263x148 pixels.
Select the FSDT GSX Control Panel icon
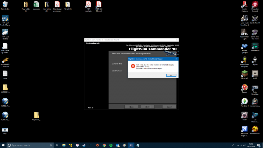pyautogui.click(x=5, y=20)
